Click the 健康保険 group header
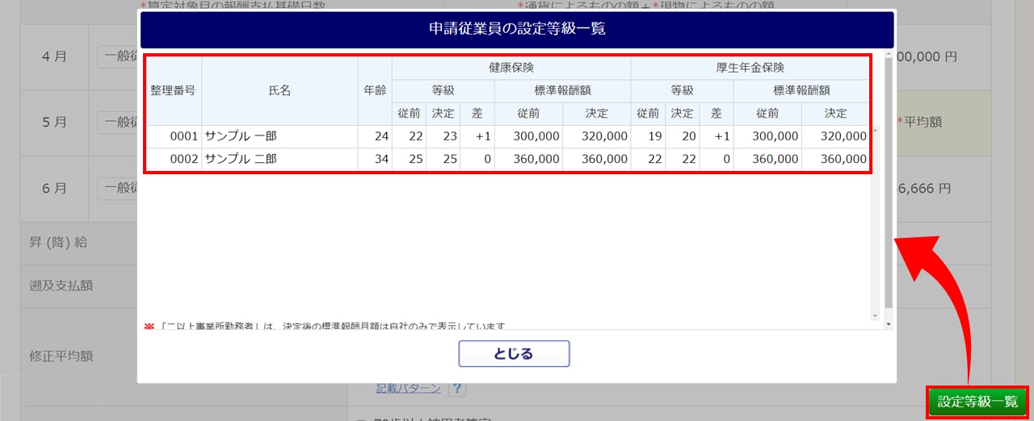This screenshot has width=1034, height=421. (x=511, y=68)
